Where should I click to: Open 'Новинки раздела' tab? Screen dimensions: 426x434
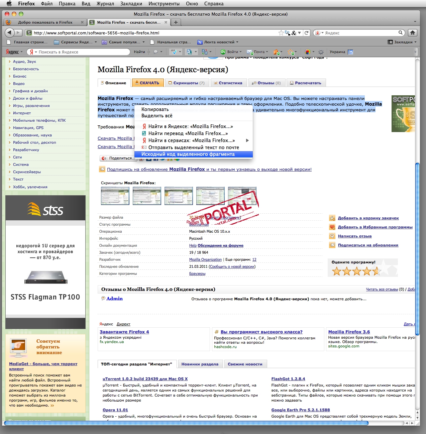point(200,364)
